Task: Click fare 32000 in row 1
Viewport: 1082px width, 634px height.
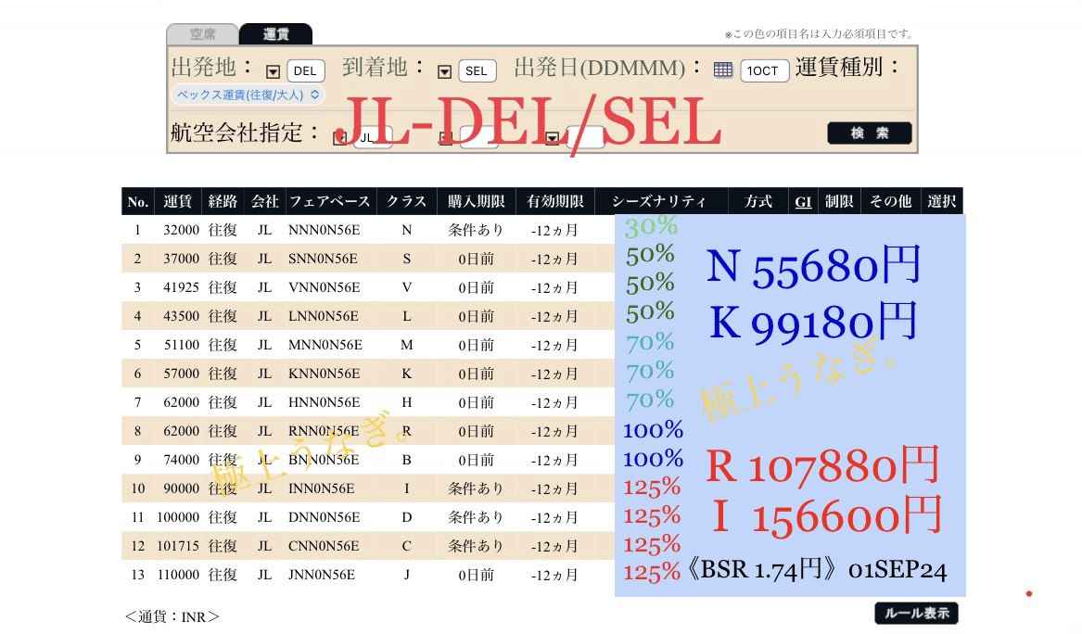Action: click(x=181, y=230)
